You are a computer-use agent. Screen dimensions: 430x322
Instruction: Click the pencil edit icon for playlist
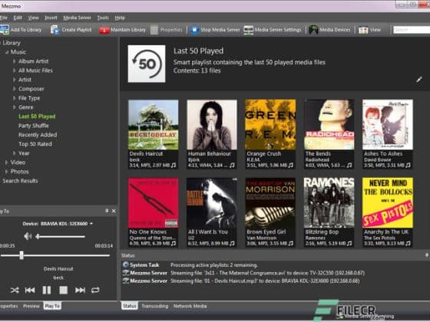[x=419, y=80]
